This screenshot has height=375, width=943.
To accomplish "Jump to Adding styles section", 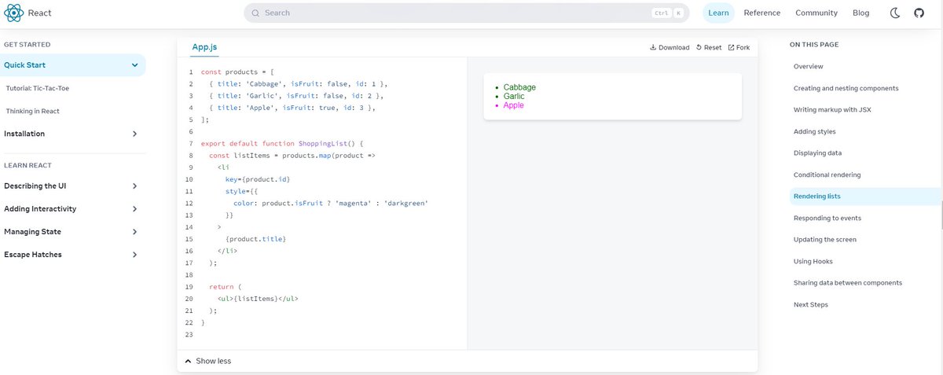I will click(815, 131).
